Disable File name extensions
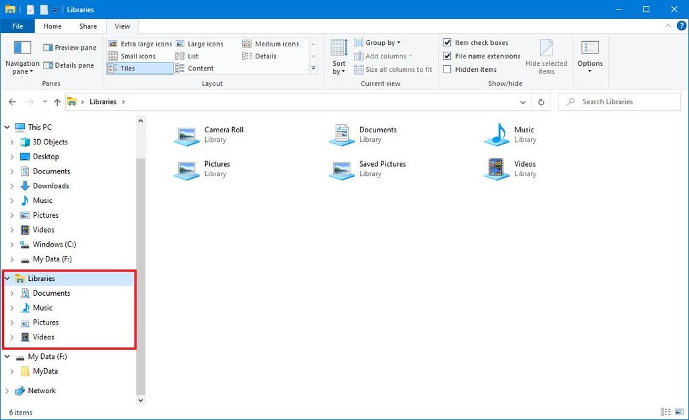 [447, 56]
